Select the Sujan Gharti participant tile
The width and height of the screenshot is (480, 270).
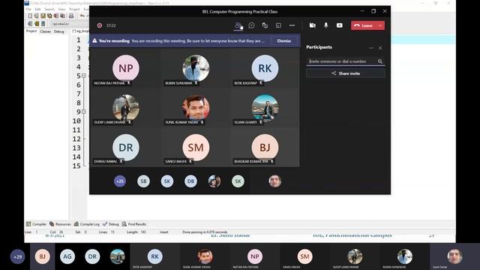pos(265,108)
